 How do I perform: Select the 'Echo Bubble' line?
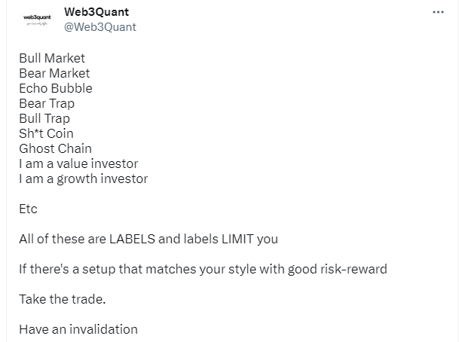click(56, 88)
